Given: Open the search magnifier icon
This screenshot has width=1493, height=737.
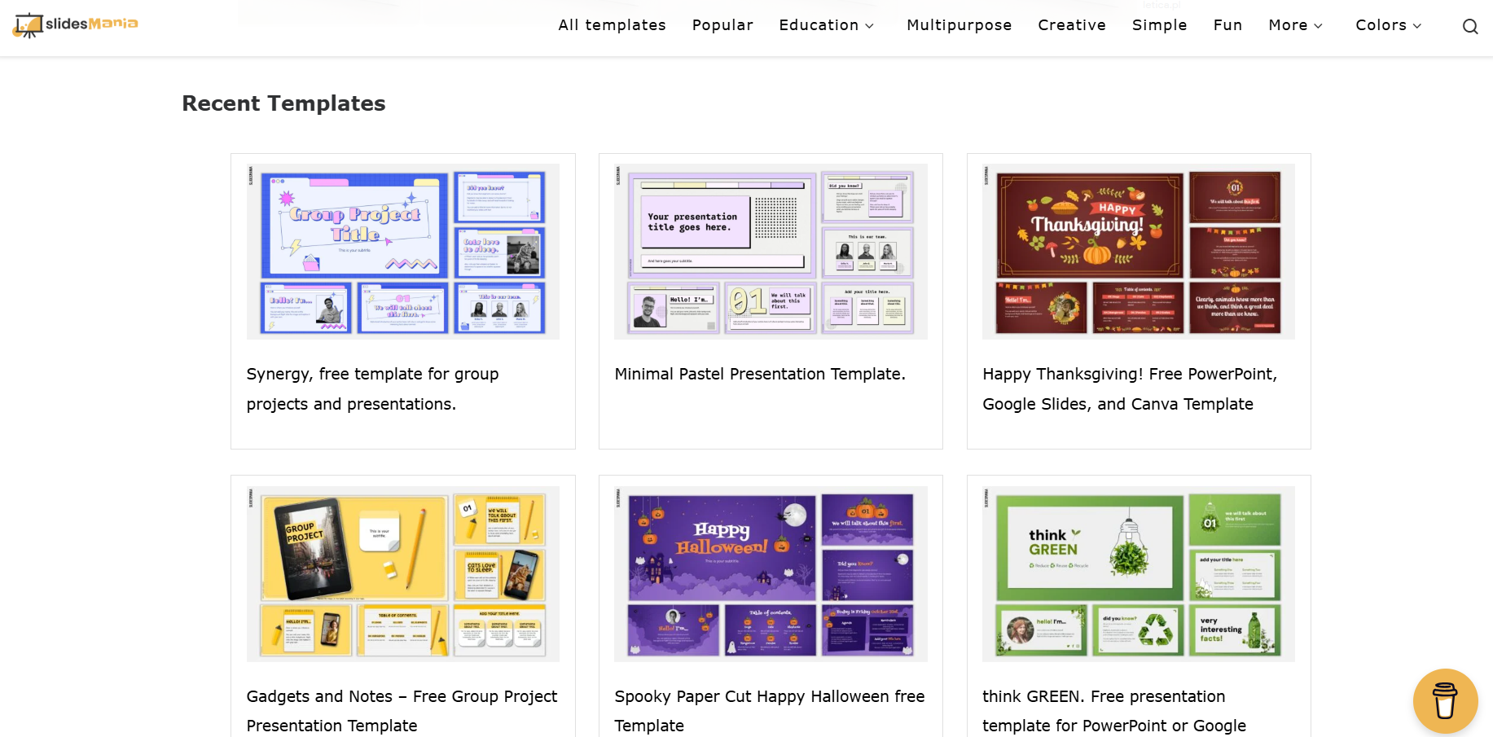Looking at the screenshot, I should pyautogui.click(x=1469, y=26).
